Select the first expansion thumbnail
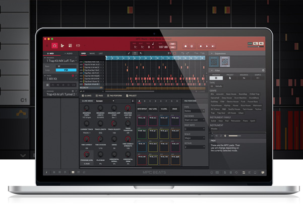This screenshot has height=219, width=303. click(214, 62)
